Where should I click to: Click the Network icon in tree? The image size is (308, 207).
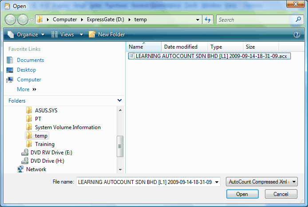pos(20,169)
